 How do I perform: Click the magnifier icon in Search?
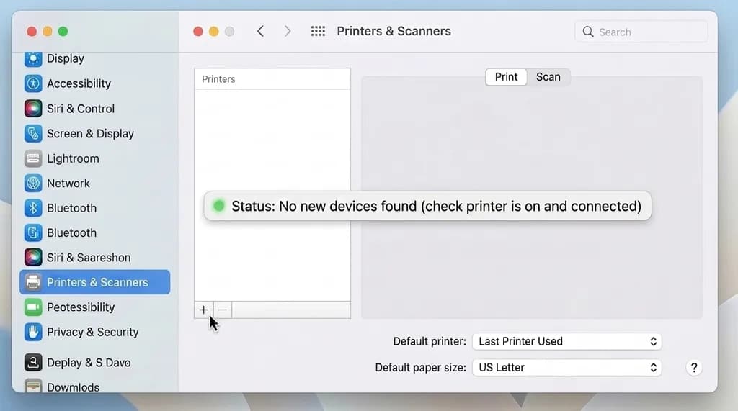point(588,32)
